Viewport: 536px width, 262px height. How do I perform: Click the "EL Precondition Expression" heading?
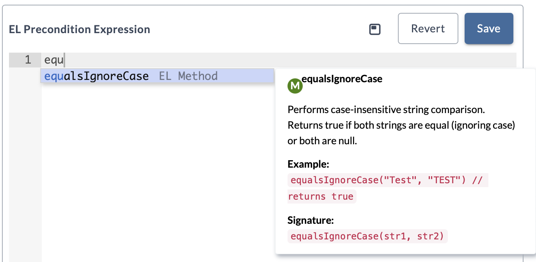pos(80,30)
